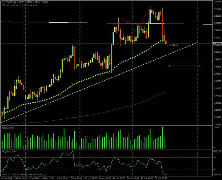
Task: Click the '170 minutes 40 seconds left to bar end' text
Action: pyautogui.click(x=19, y=5)
